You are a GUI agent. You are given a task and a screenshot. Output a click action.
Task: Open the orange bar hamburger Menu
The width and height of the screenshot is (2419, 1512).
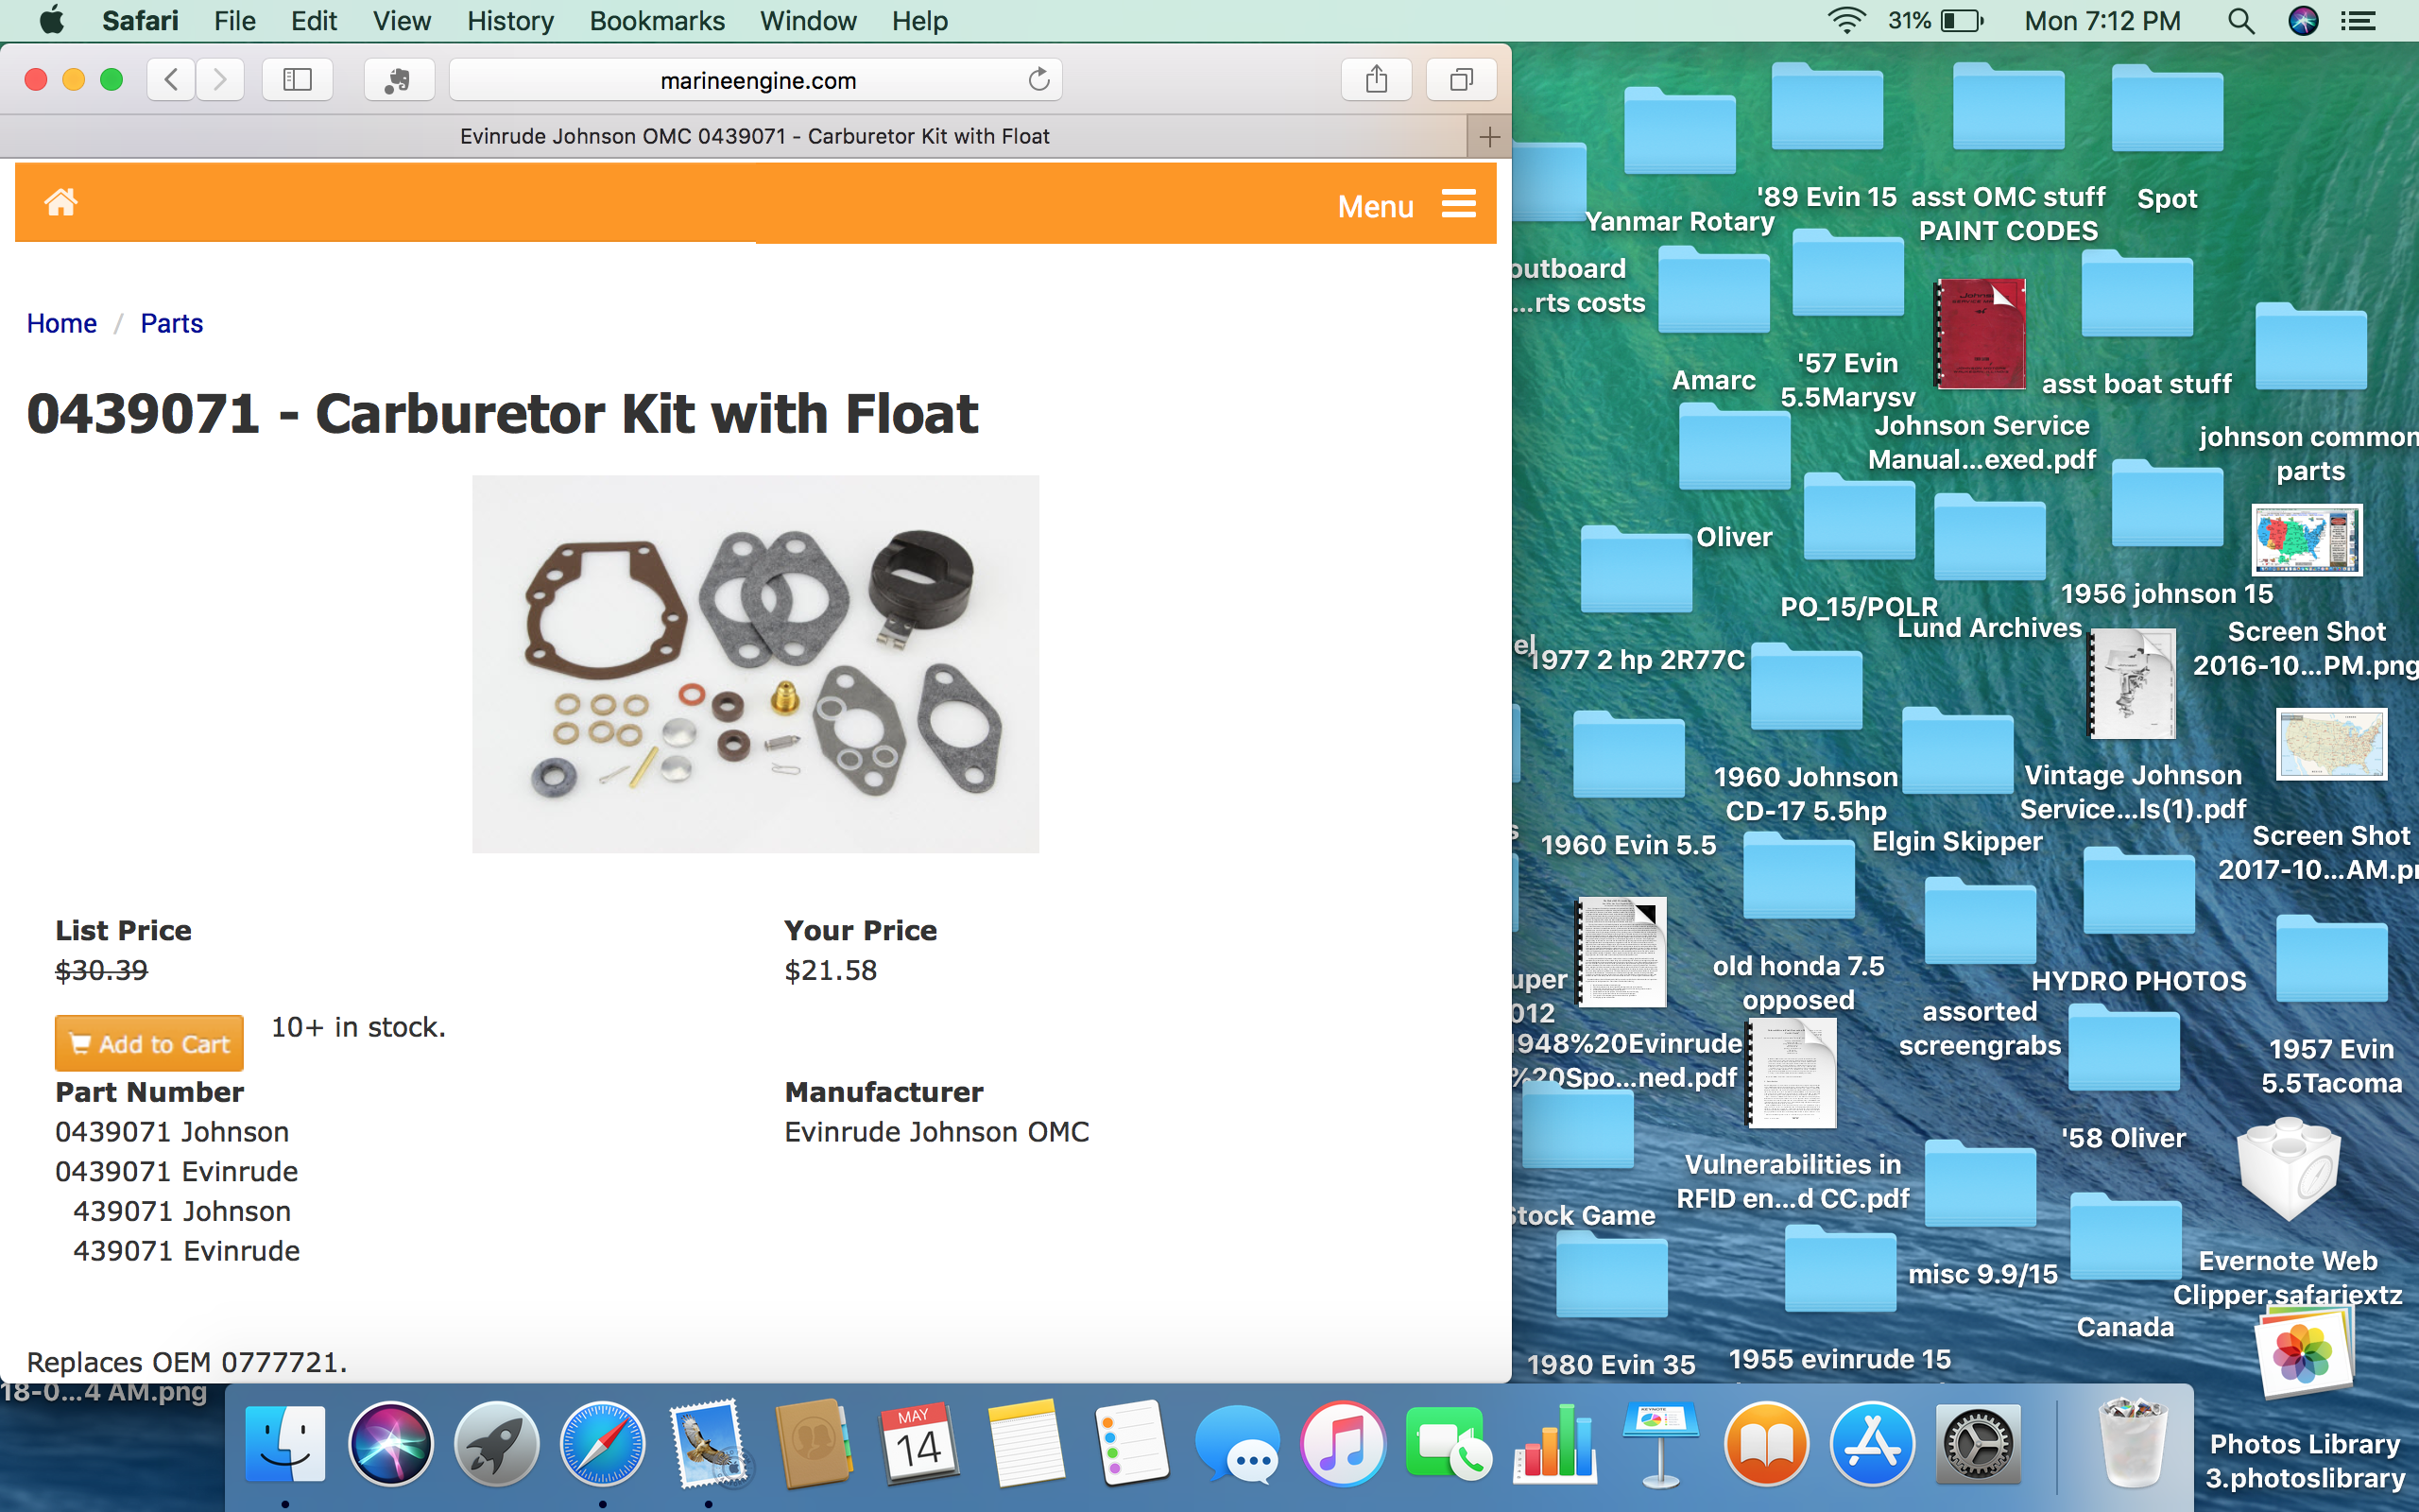(1406, 205)
